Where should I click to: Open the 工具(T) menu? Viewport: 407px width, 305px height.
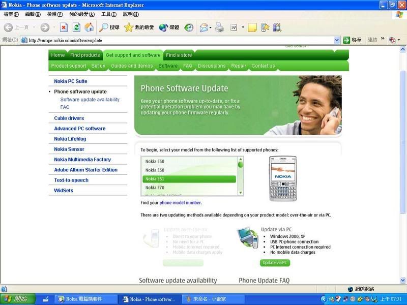(109, 14)
